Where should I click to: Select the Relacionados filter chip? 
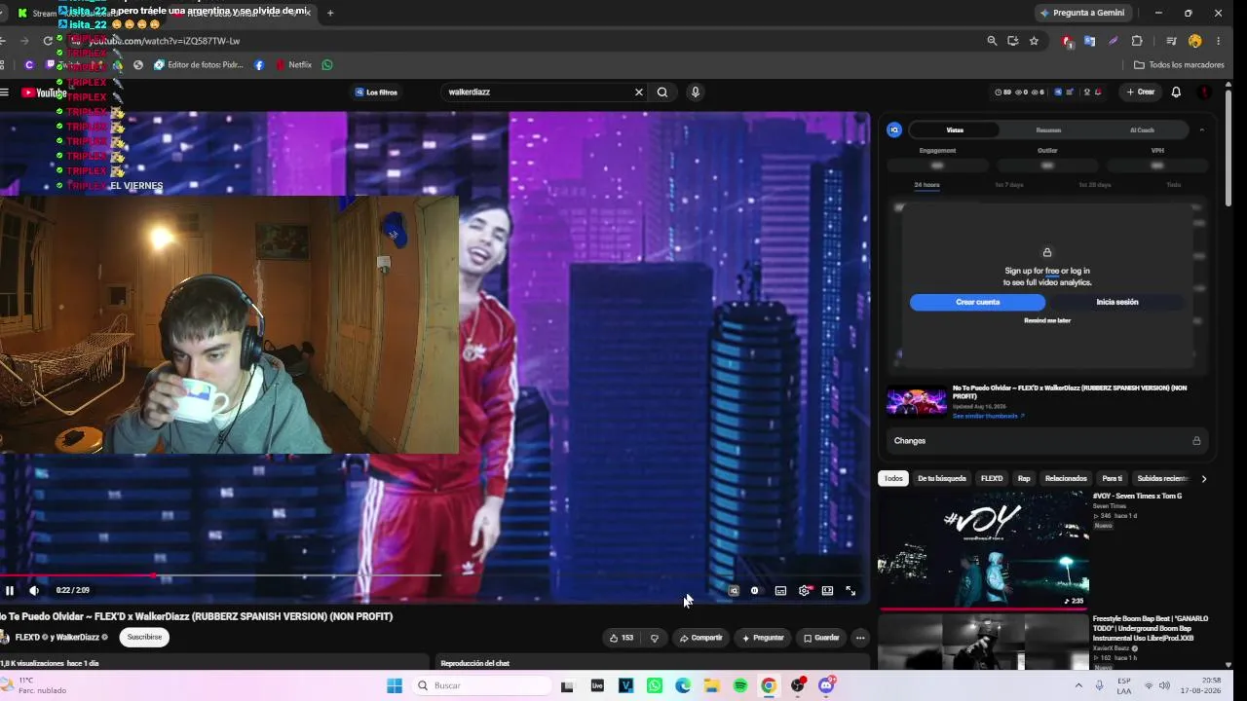tap(1066, 478)
